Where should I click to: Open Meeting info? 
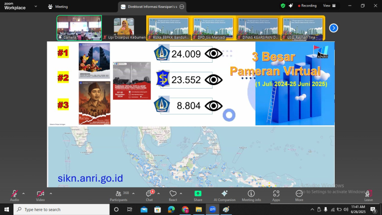point(251,196)
